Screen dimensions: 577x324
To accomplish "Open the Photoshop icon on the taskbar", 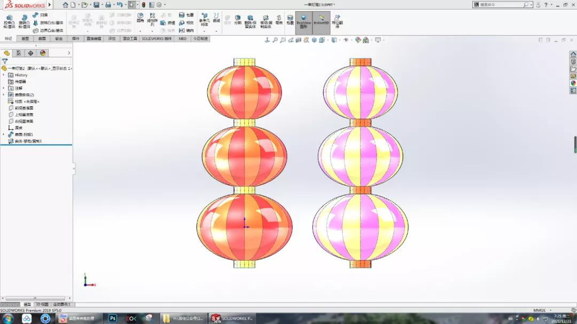I will 112,318.
